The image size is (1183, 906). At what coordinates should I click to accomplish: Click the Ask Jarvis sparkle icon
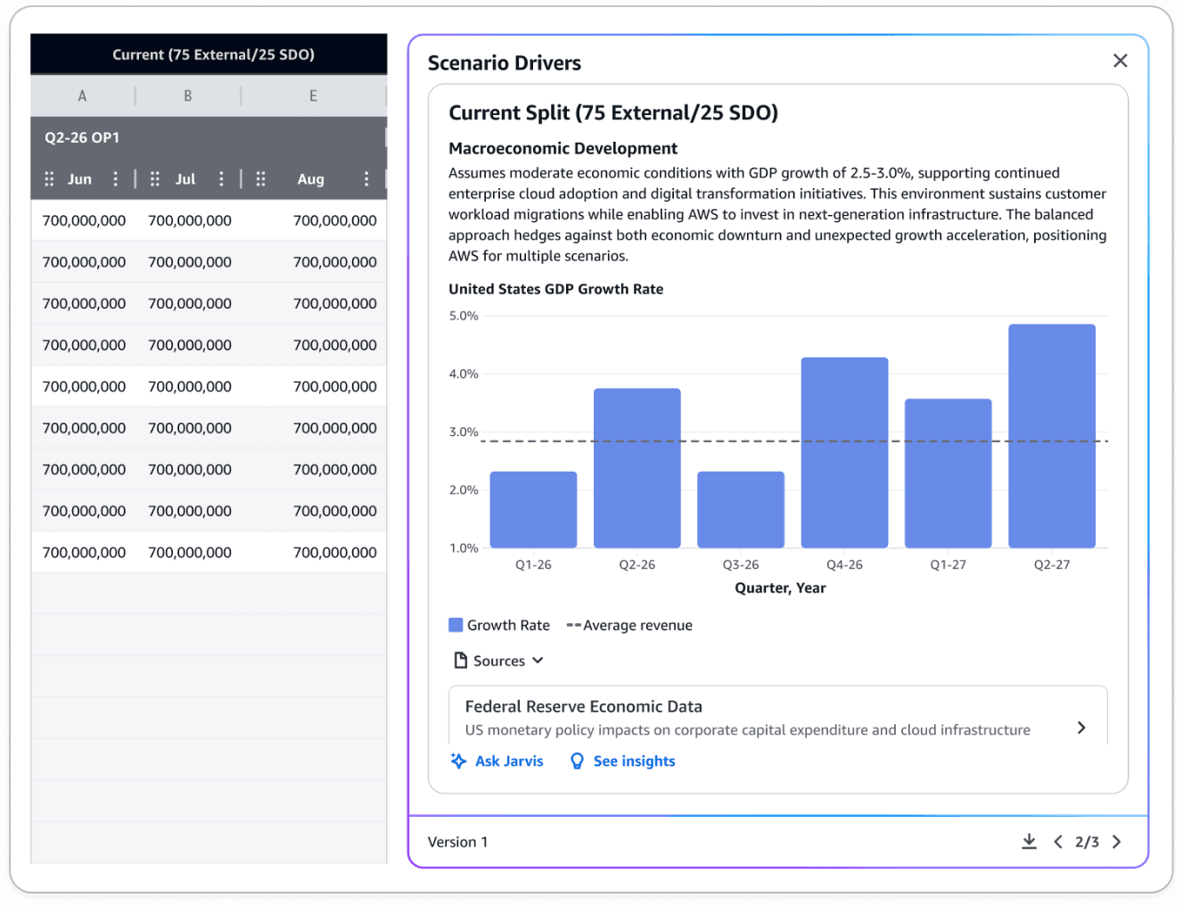(458, 761)
